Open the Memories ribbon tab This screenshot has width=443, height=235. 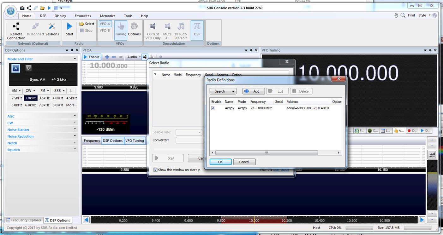(108, 16)
